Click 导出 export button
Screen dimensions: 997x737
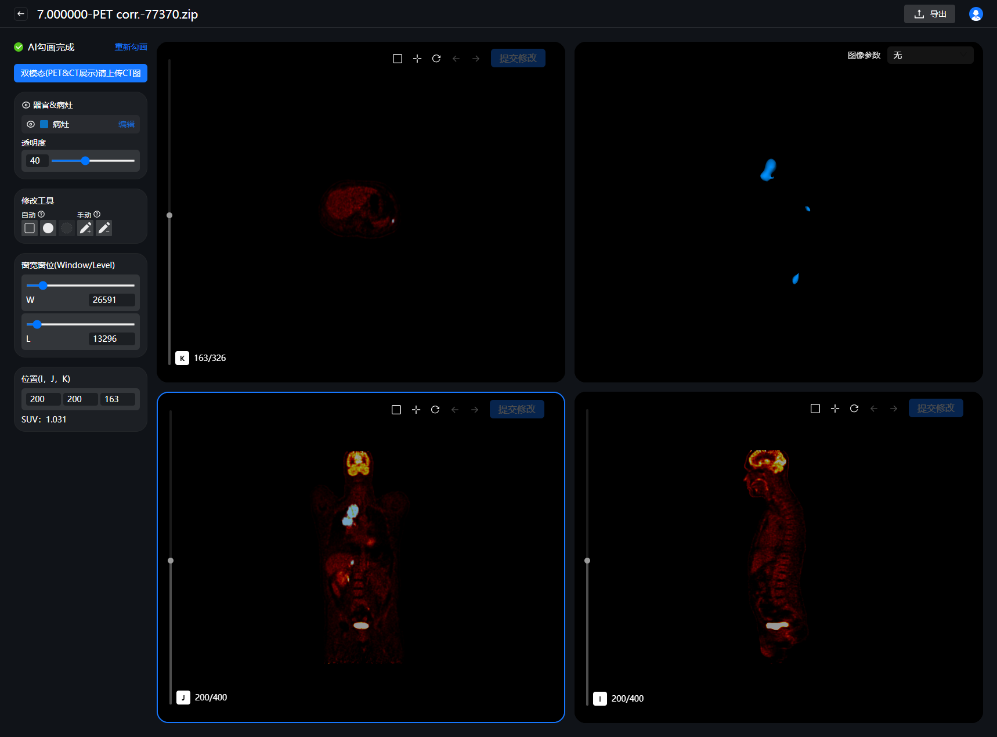pyautogui.click(x=929, y=14)
